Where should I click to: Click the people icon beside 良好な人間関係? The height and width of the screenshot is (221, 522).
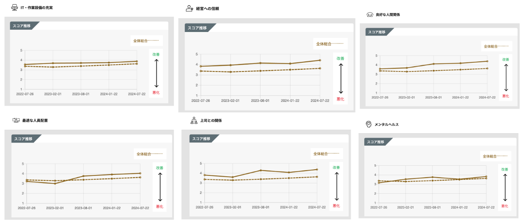tap(370, 14)
